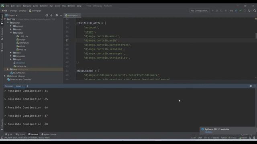Image resolution: width=257 pixels, height=144 pixels.
Task: Expand the account folder arrow
Action: tap(11, 26)
